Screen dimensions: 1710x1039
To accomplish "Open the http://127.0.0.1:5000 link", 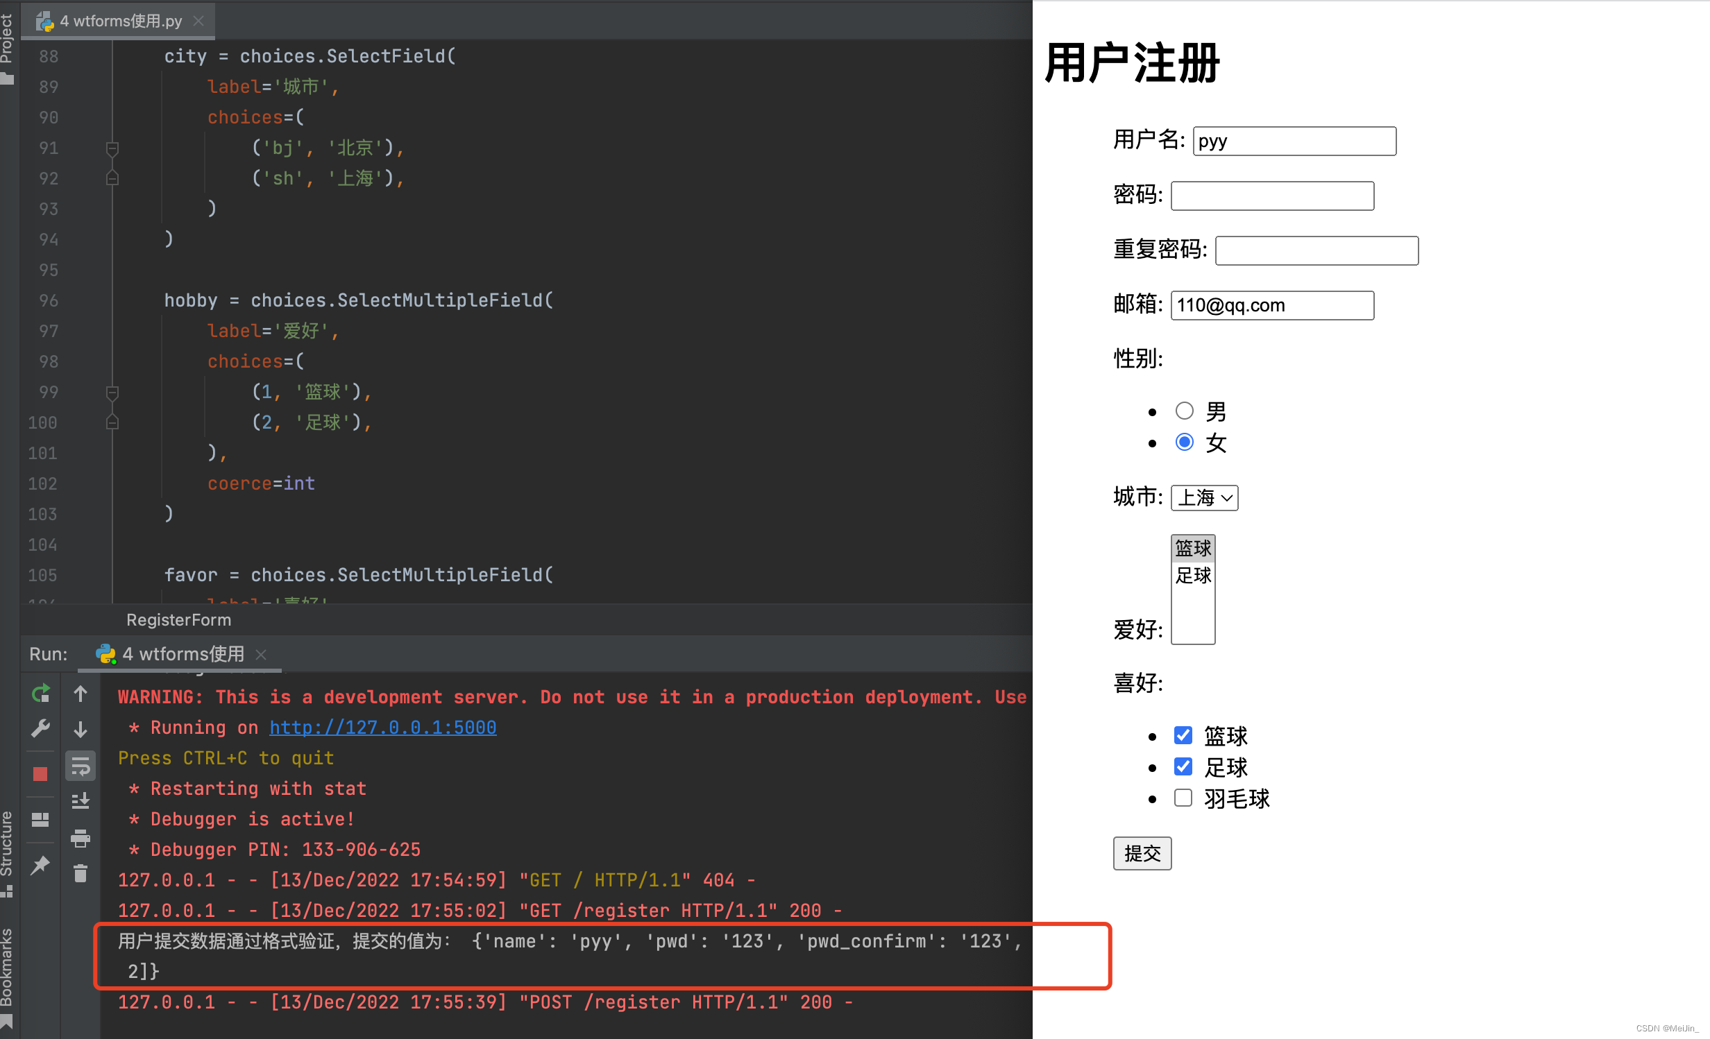I will (382, 728).
